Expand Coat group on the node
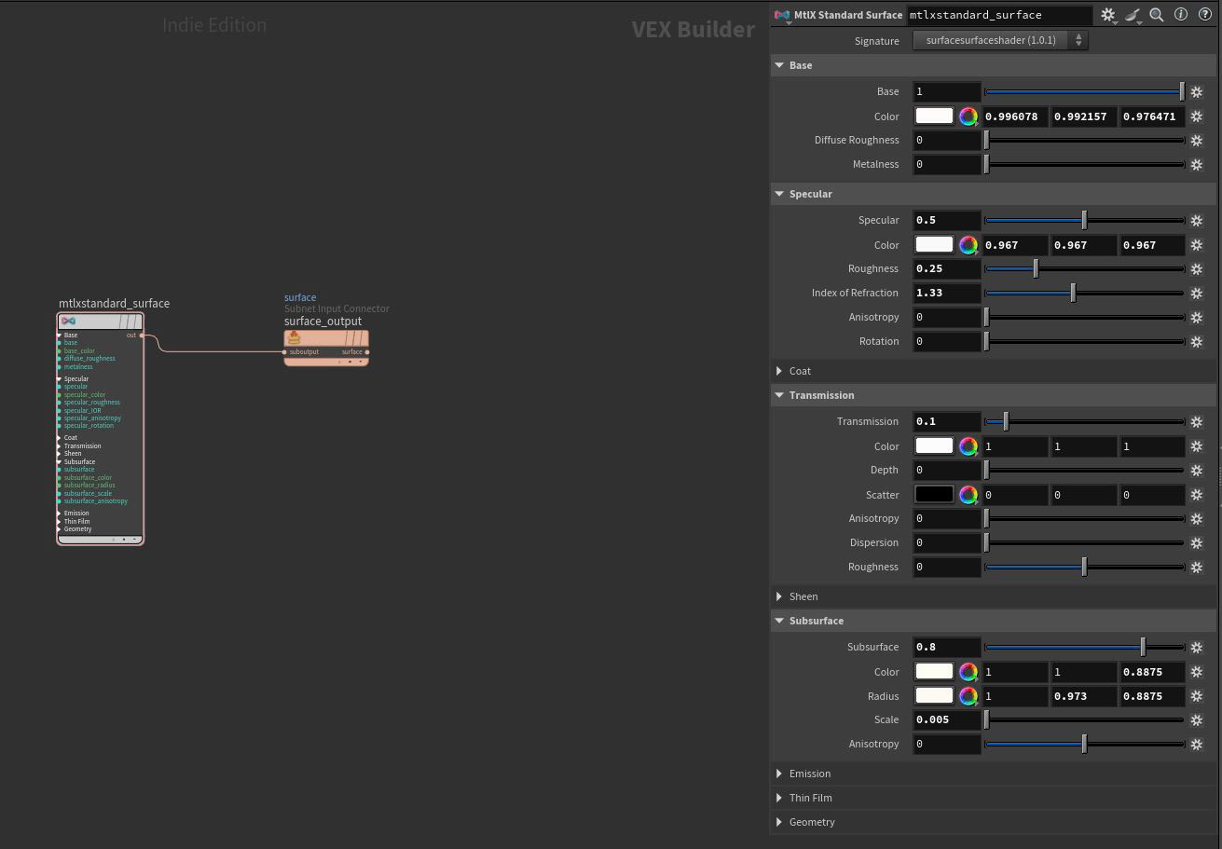1222x849 pixels. click(60, 437)
